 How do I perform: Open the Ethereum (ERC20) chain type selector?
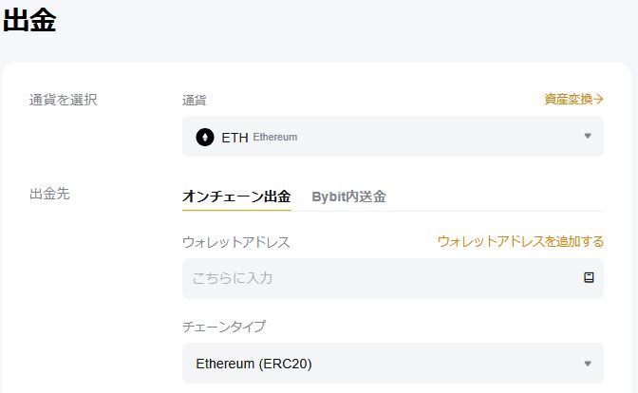[x=392, y=364]
